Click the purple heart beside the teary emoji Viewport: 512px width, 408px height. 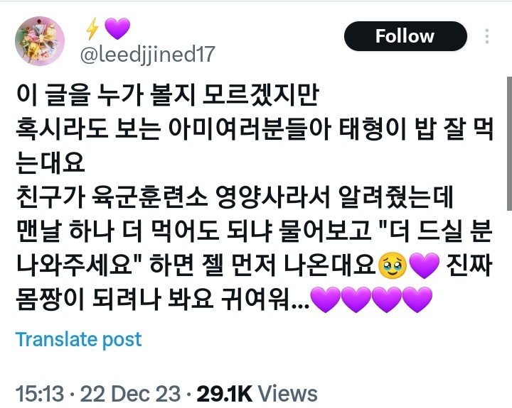tap(424, 265)
